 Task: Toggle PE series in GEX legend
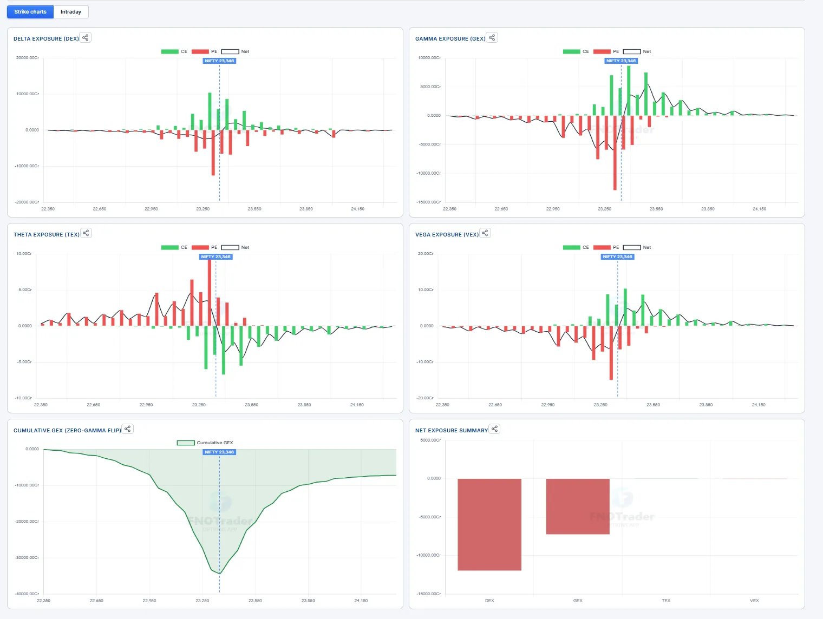(606, 51)
